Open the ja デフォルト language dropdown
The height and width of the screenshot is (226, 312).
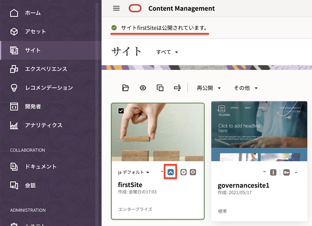[133, 172]
